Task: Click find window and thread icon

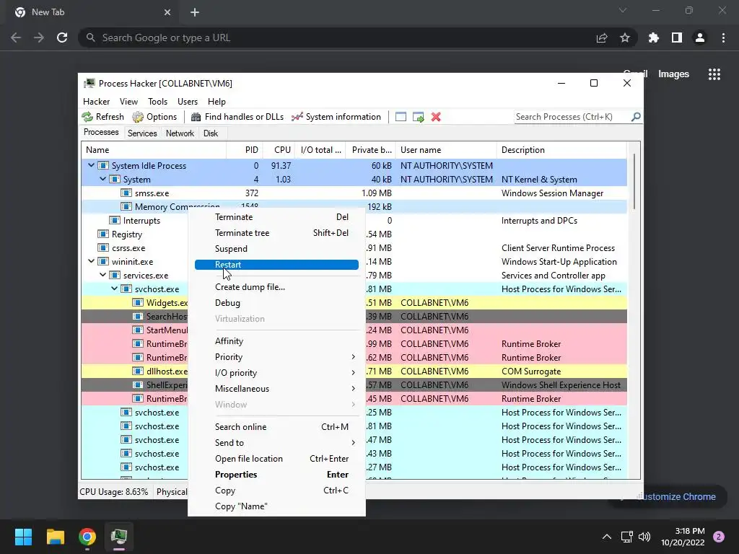Action: 418,117
